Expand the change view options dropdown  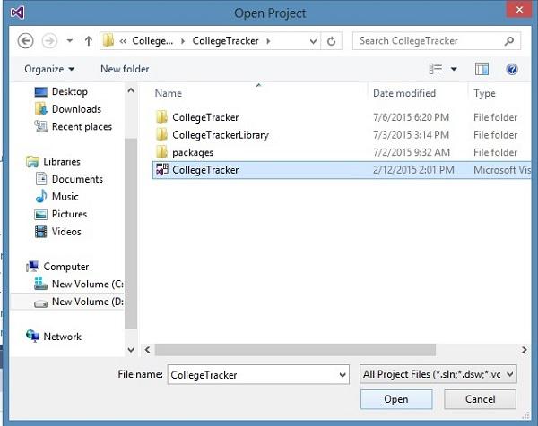[x=454, y=69]
